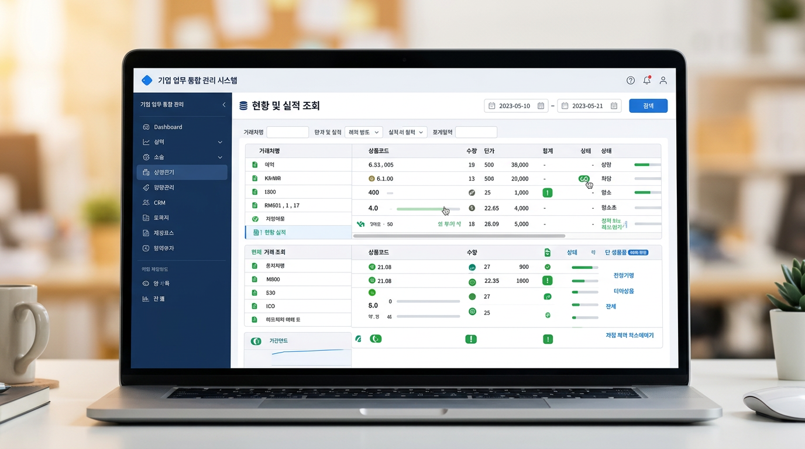The height and width of the screenshot is (449, 805).
Task: Open the 티악상용 link
Action: 623,291
